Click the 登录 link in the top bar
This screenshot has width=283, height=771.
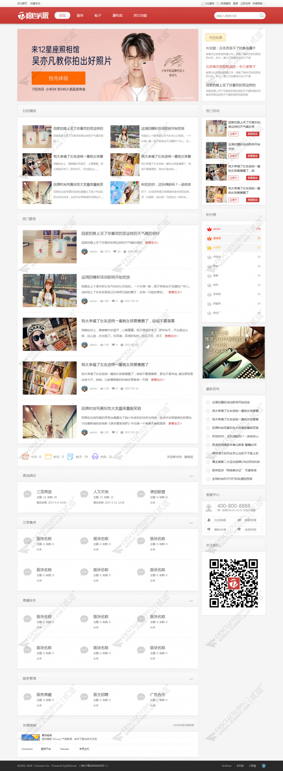tap(235, 3)
